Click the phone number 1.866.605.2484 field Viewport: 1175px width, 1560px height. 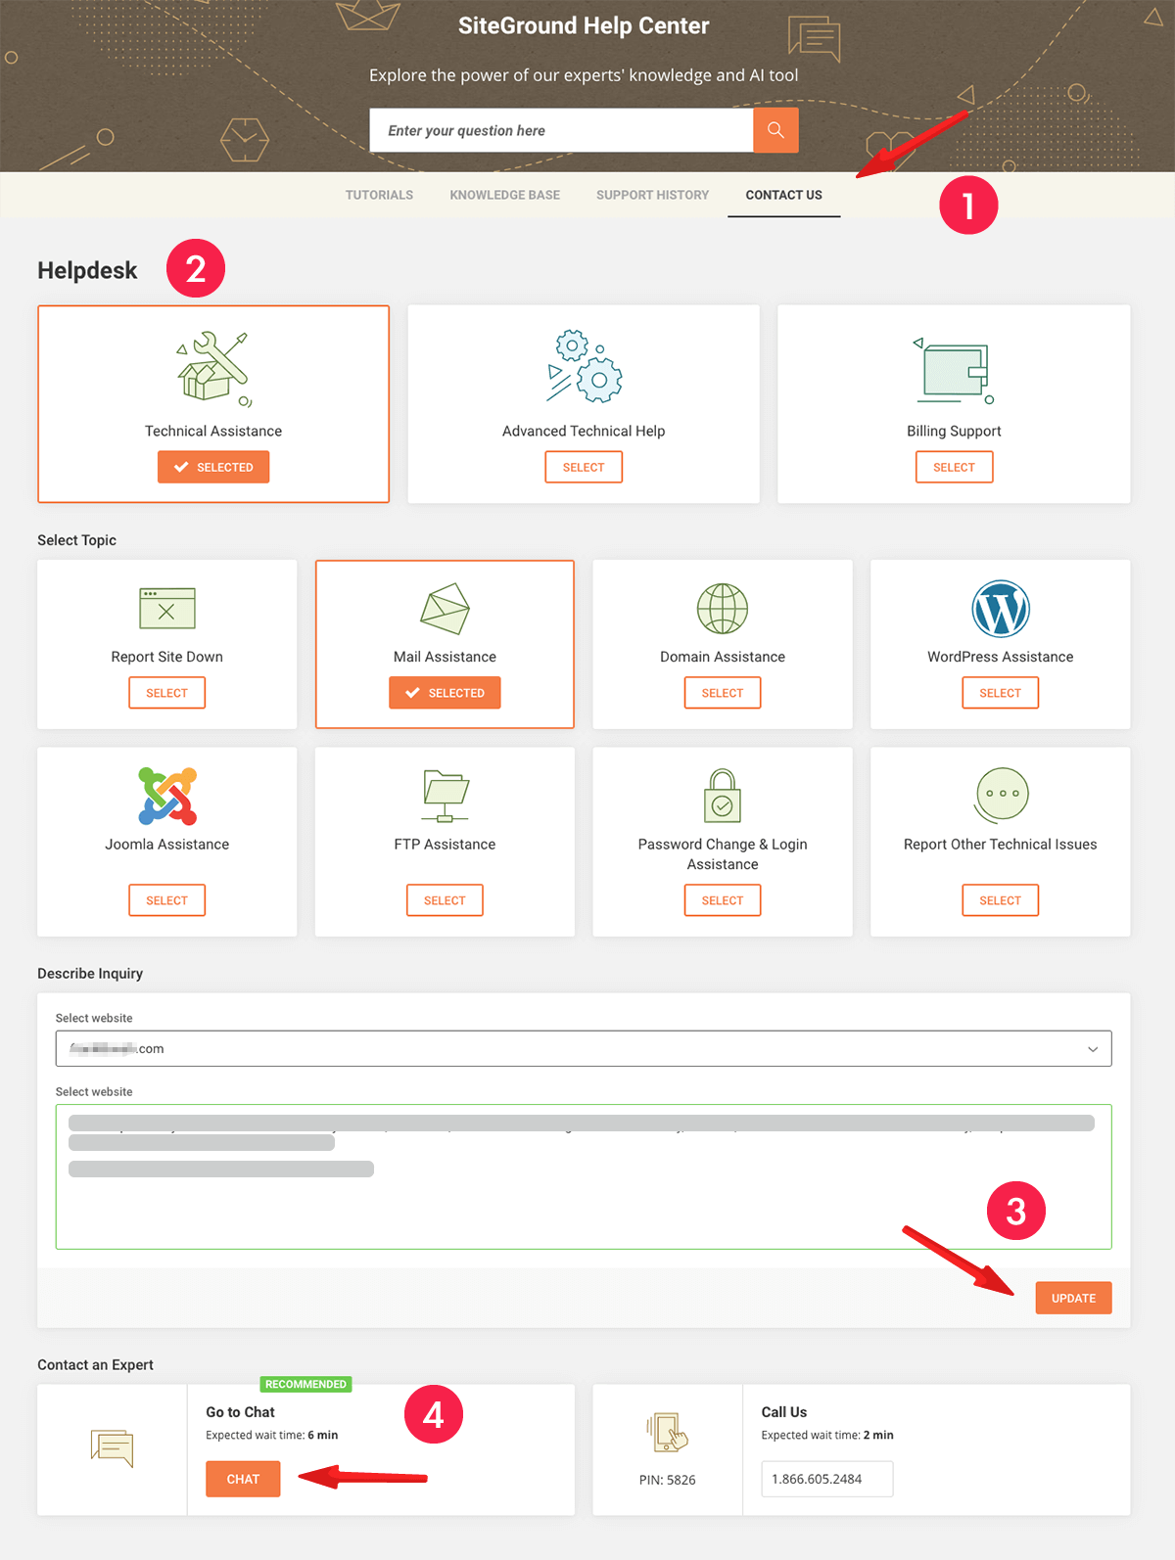[827, 1479]
